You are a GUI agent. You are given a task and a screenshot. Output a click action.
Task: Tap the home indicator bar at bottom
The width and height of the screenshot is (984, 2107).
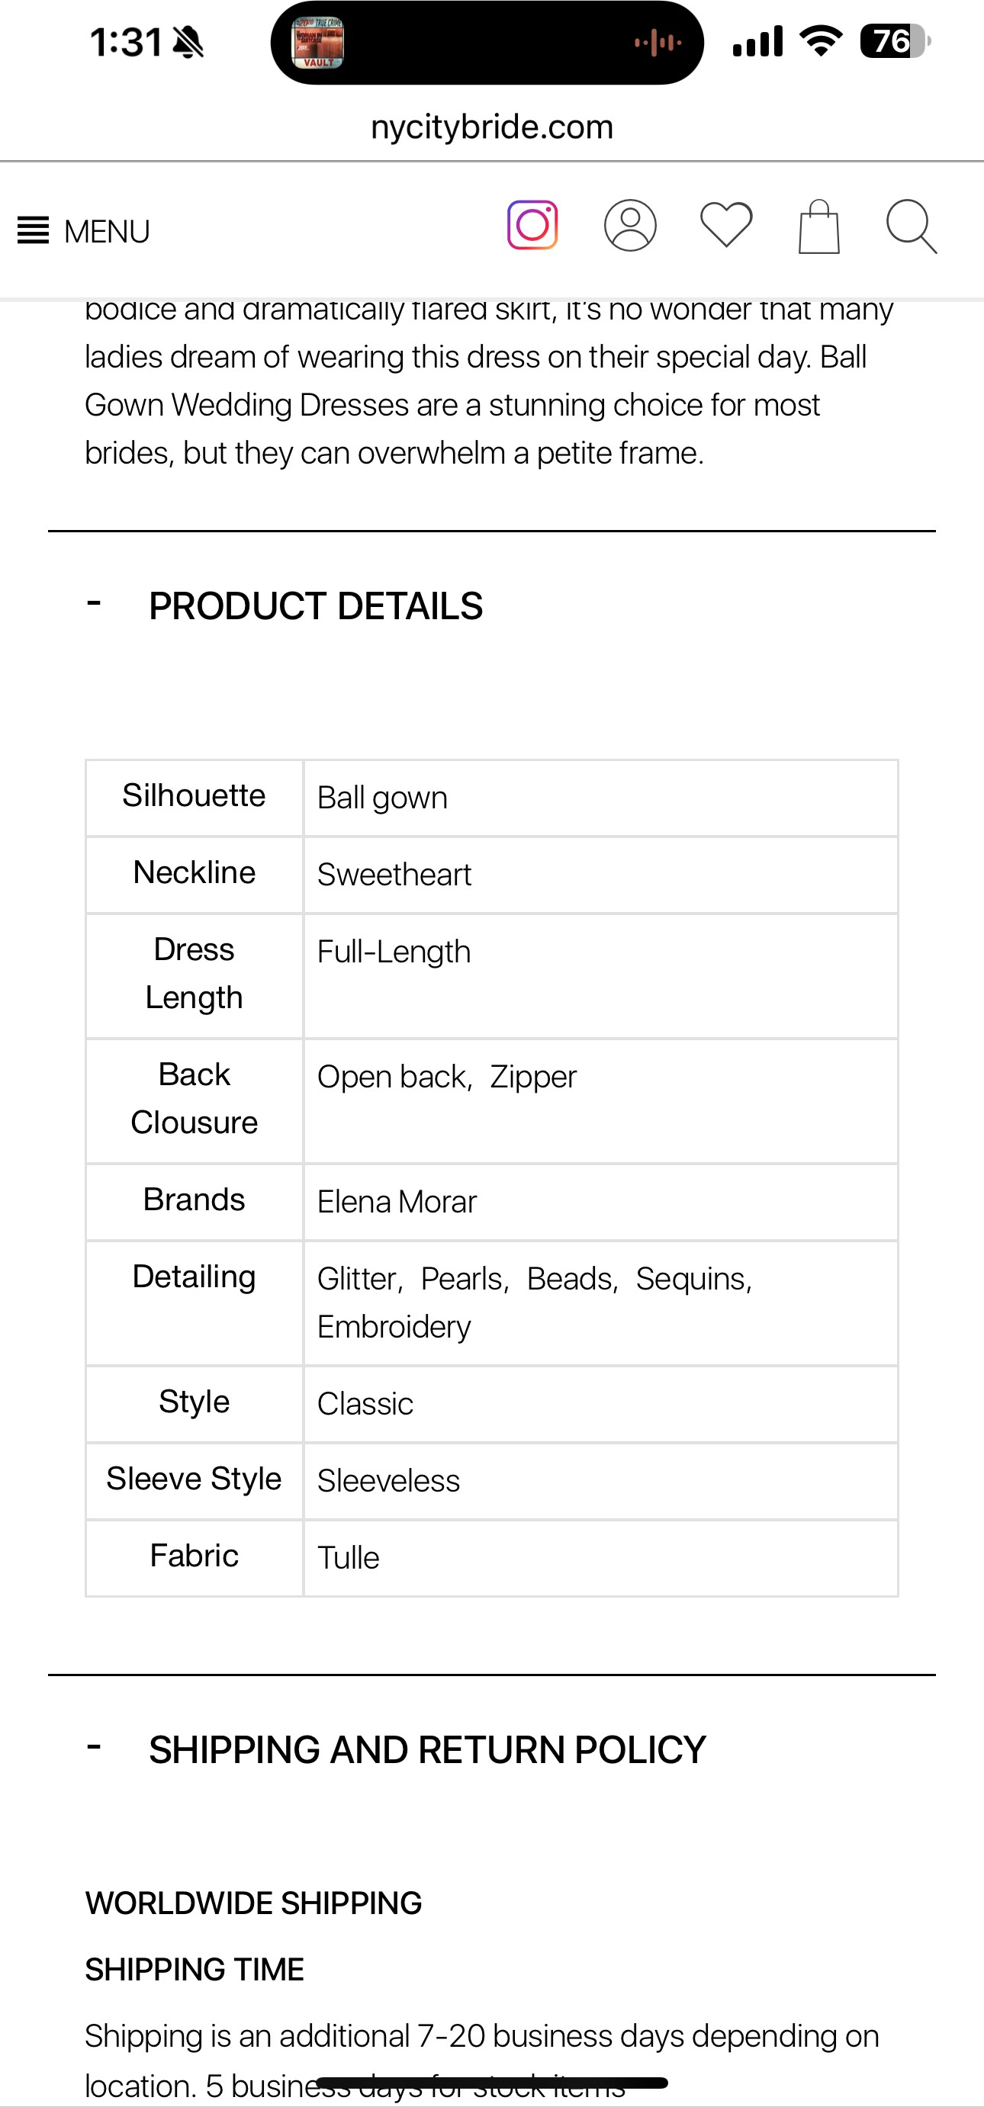coord(491,2083)
